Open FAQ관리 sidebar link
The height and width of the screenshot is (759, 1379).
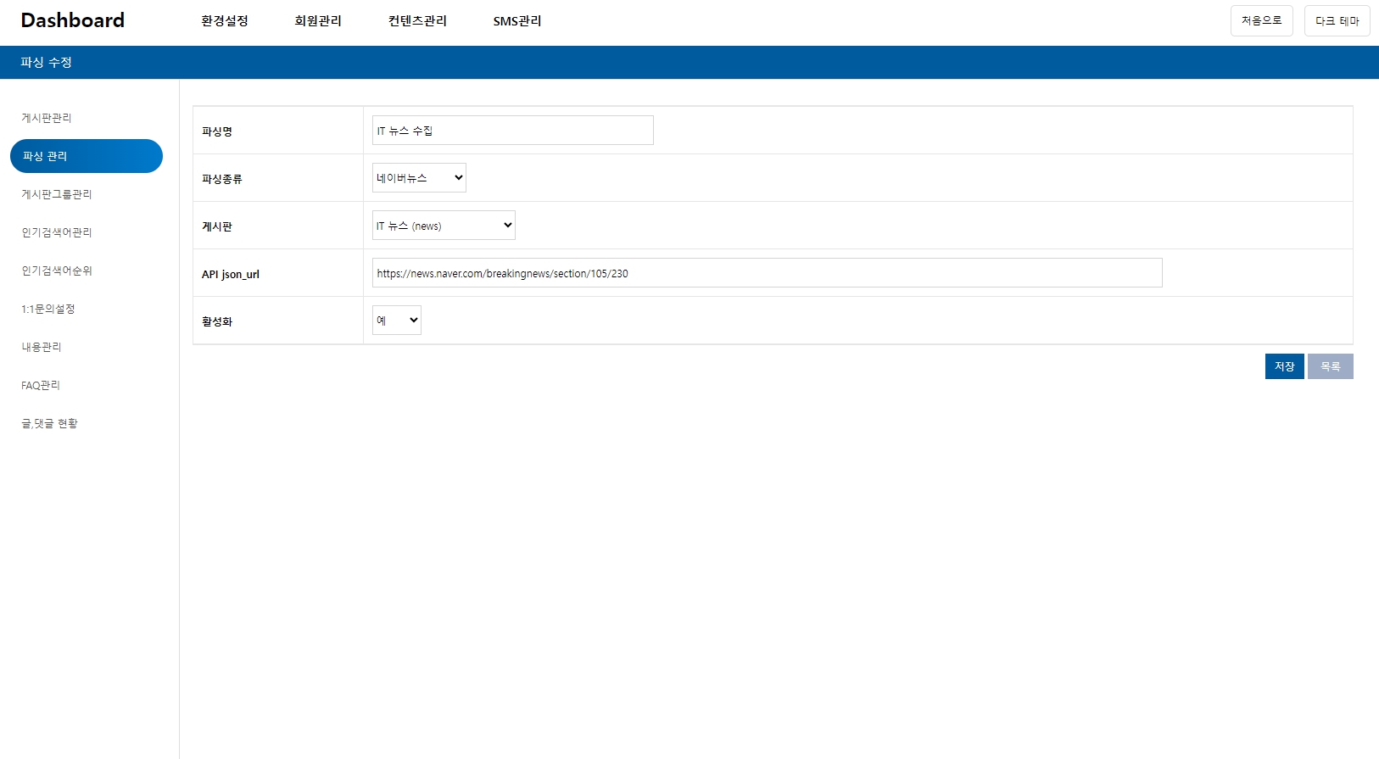click(41, 385)
